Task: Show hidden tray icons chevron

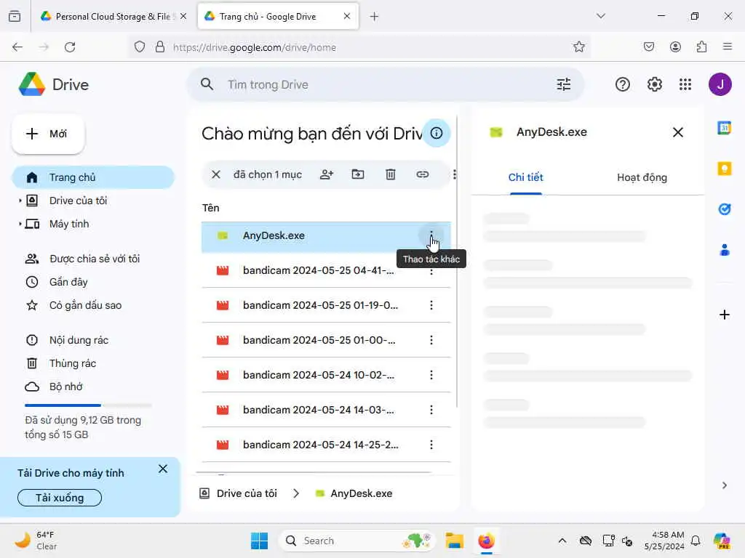Action: coord(562,541)
